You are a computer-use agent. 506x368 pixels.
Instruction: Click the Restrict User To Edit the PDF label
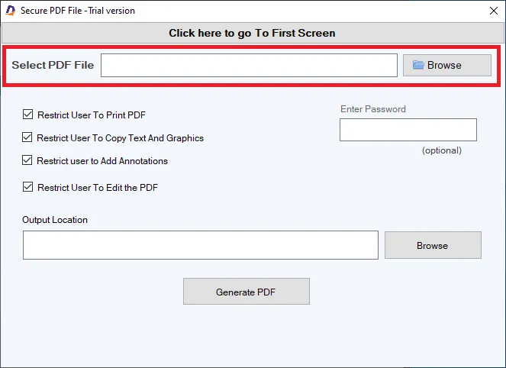[98, 188]
